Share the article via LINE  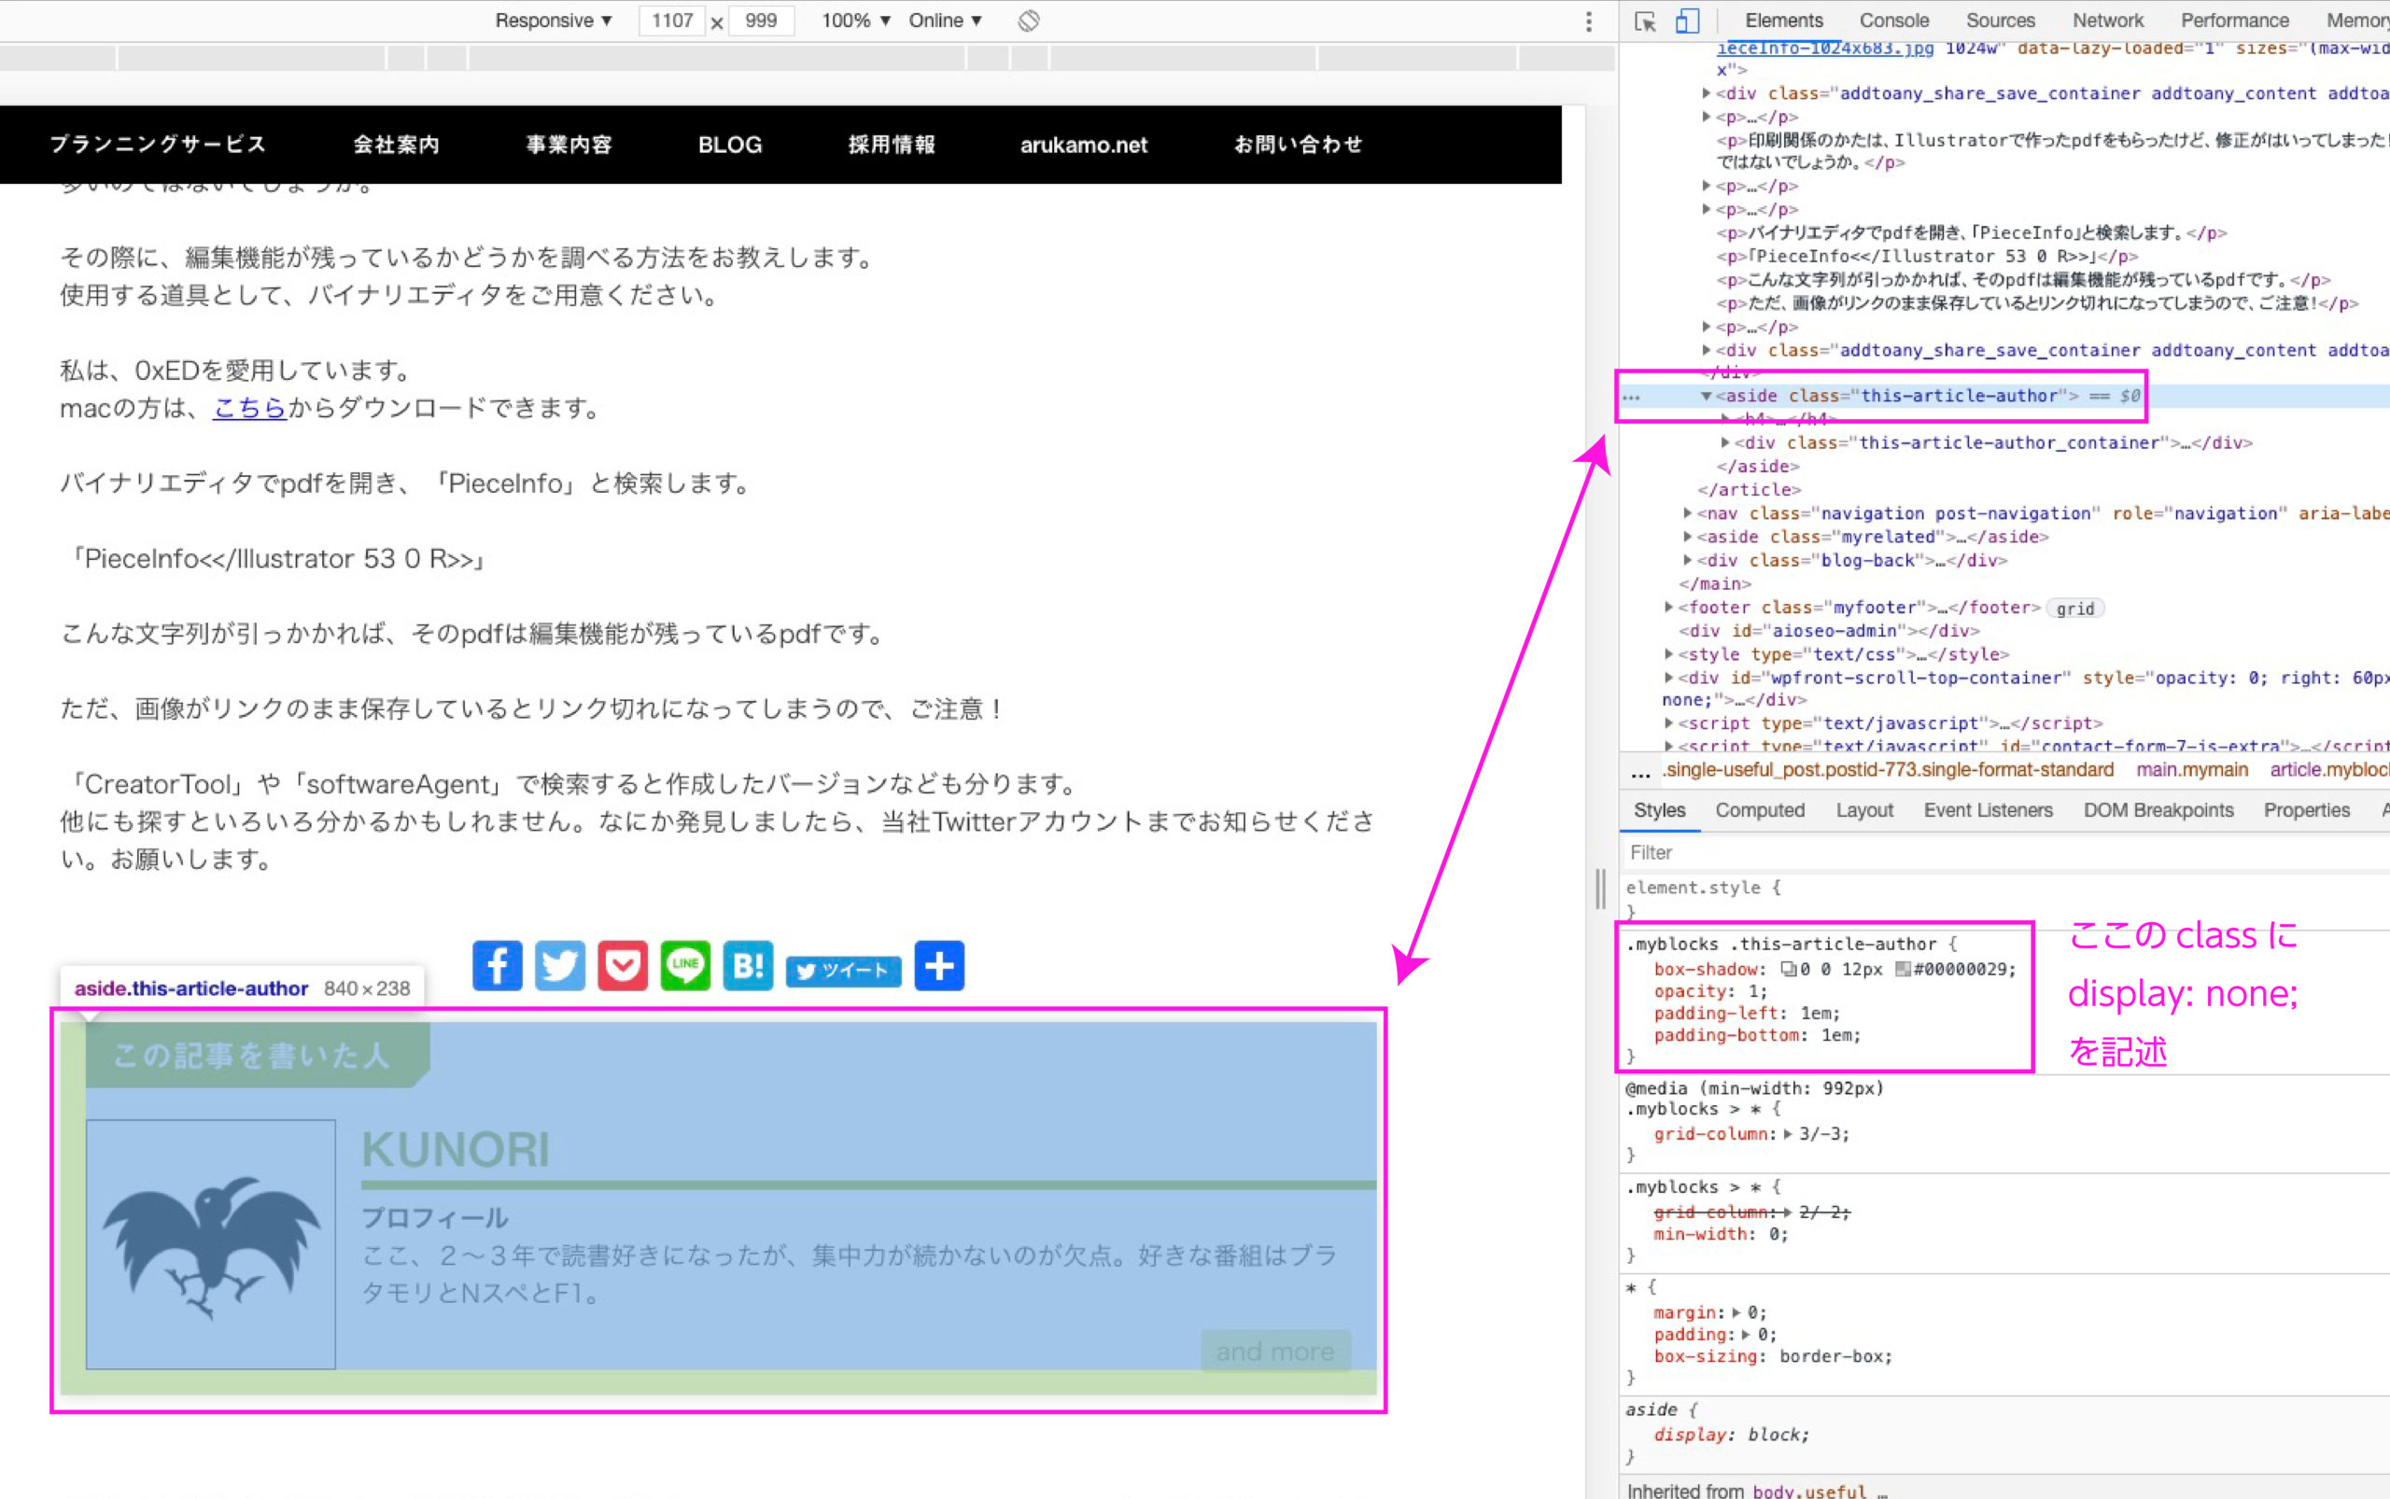point(685,966)
